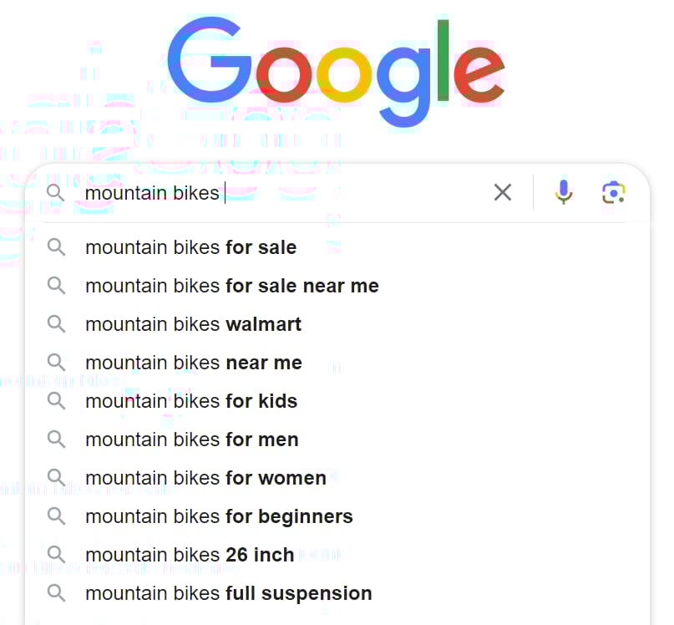This screenshot has width=674, height=625.
Task: Select the "mountain bikes walmart" suggestion
Action: coord(193,324)
